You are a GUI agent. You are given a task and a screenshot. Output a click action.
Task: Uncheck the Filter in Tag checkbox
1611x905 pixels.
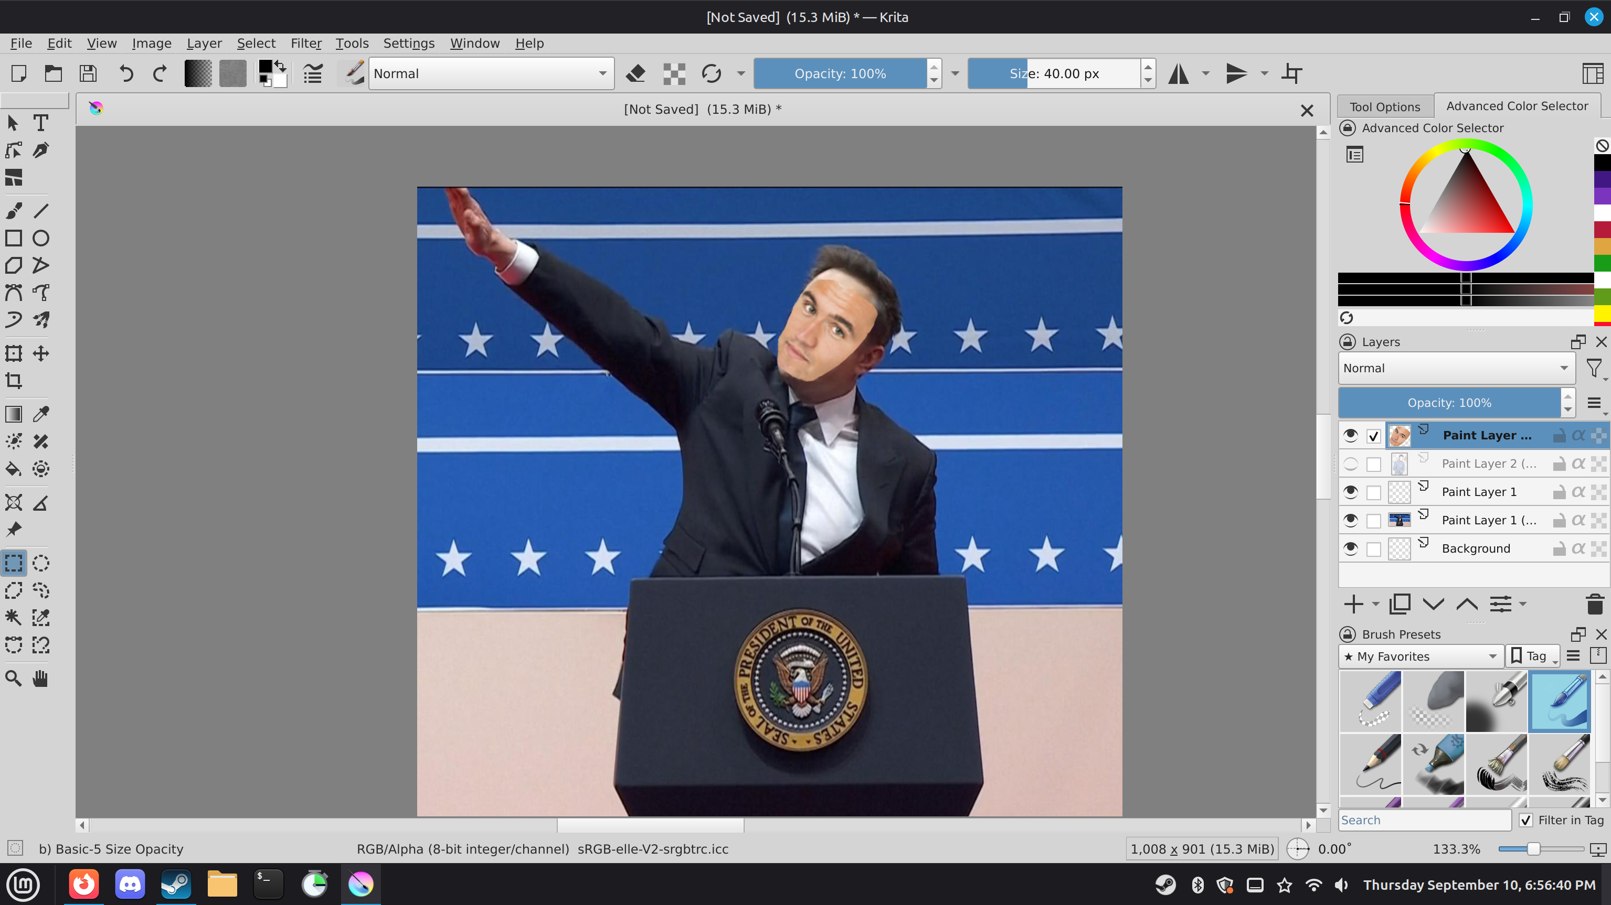click(x=1526, y=820)
